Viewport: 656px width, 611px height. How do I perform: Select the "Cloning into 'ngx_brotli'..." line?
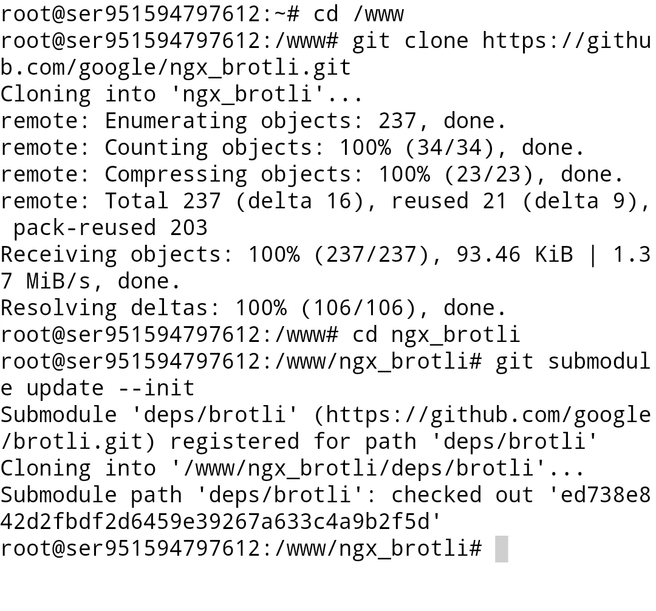pyautogui.click(x=182, y=94)
